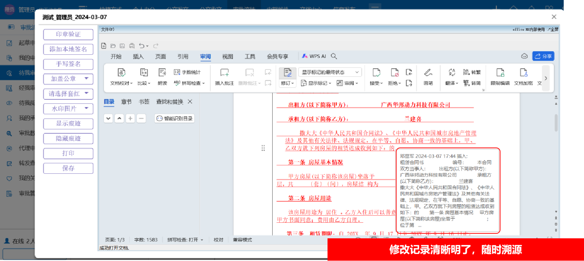Click the open folder icon in quick toolbar
This screenshot has height=261, width=584.
coord(113,46)
